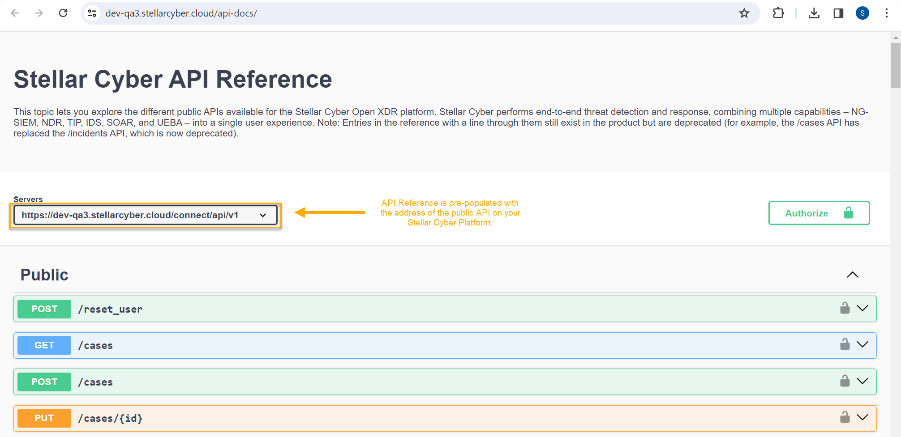Expand the POST /reset_user endpoint chevron
Viewport: 901px width, 437px height.
pos(862,308)
